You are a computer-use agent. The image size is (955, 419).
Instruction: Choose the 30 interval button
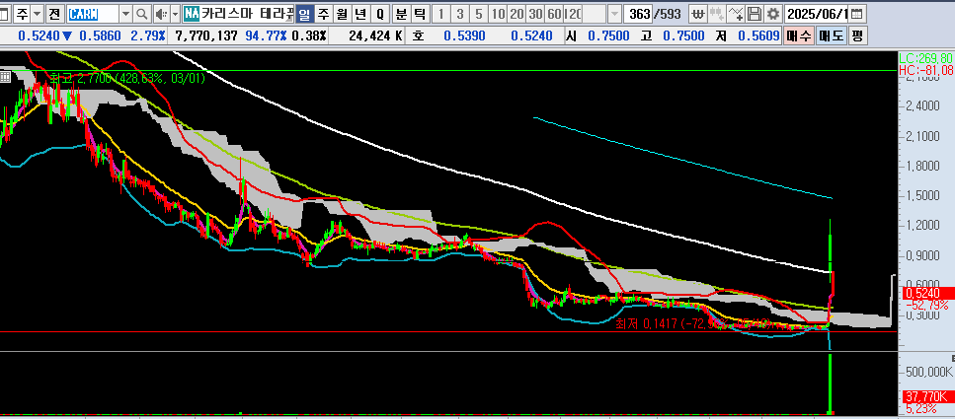[x=536, y=14]
